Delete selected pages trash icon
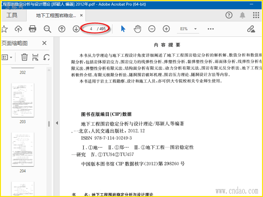Viewport: 263px width, 197px height. point(24,57)
